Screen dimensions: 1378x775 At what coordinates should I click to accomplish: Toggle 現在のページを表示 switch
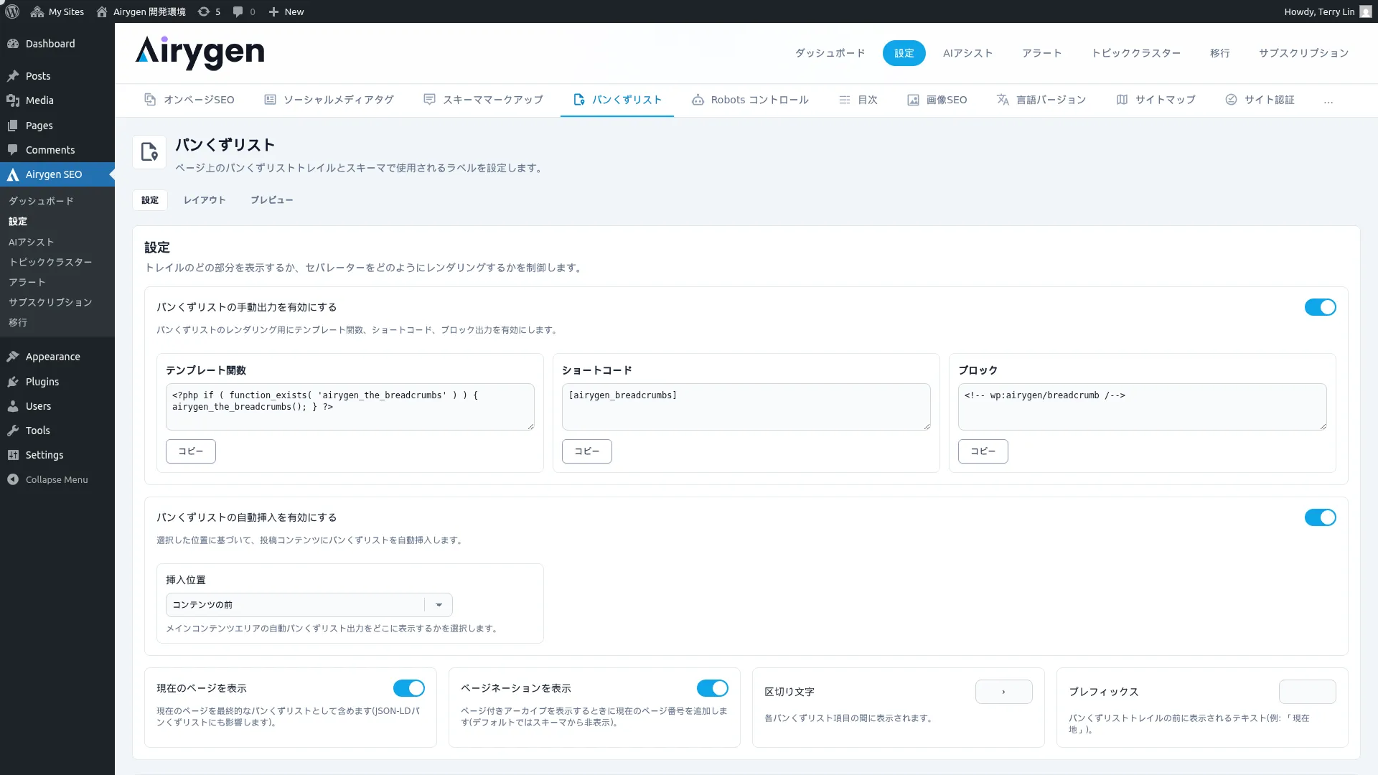pos(408,688)
